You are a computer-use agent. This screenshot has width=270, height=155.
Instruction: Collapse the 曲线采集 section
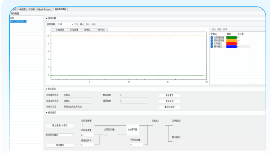tap(47, 18)
